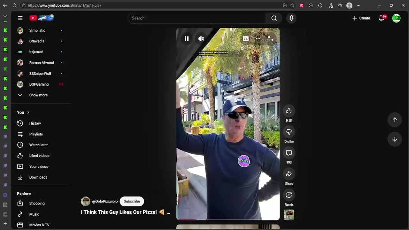Click the search magnifier button

tap(274, 18)
